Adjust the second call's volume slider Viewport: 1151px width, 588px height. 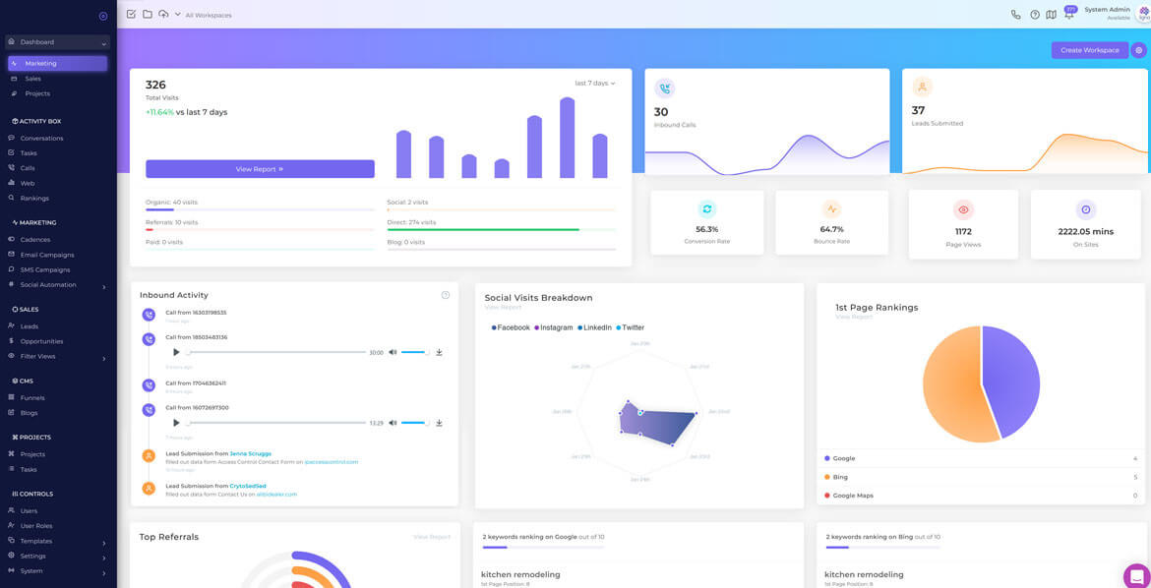[415, 423]
